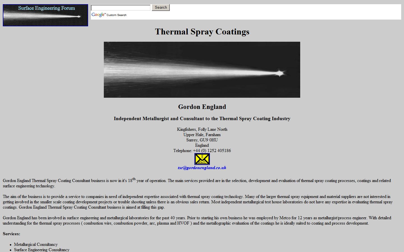The image size is (404, 252).
Task: Click the Thermal Spray Coatings page heading
Action: coord(202,32)
